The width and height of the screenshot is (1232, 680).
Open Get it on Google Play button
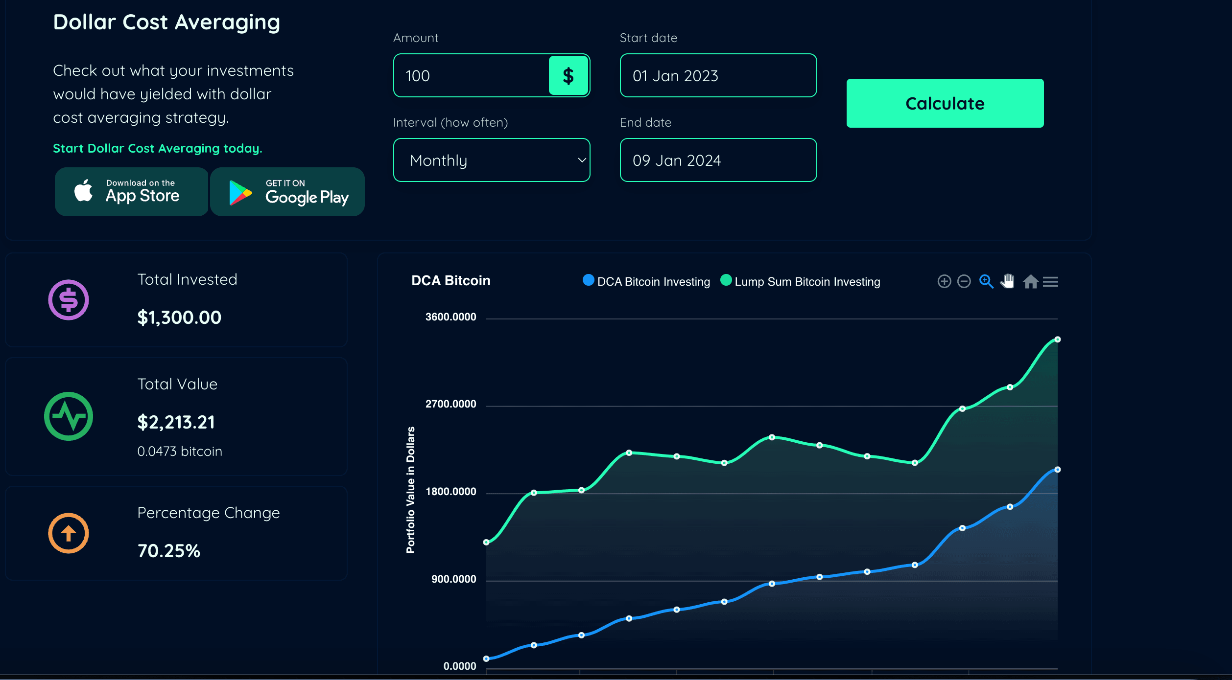(x=287, y=192)
